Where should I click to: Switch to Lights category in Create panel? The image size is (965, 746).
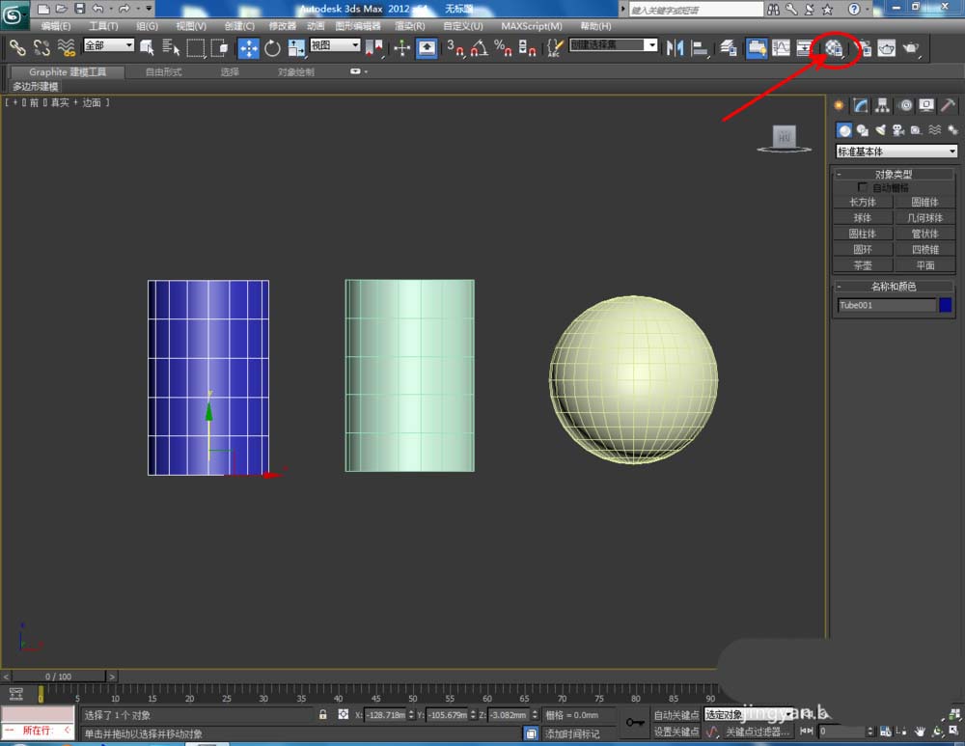tap(880, 130)
